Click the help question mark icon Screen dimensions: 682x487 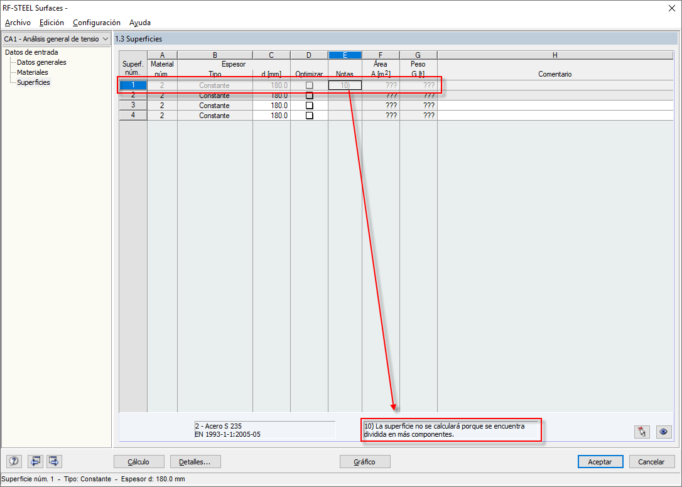[14, 461]
